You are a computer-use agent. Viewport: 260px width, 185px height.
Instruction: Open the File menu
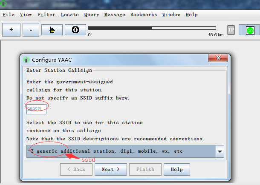coord(9,14)
